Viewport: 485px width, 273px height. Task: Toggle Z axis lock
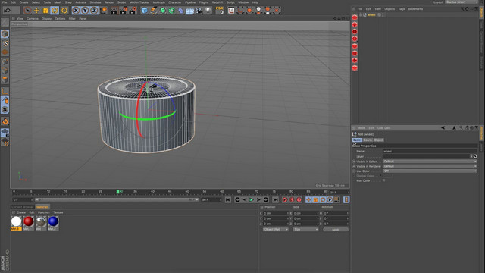click(x=94, y=11)
